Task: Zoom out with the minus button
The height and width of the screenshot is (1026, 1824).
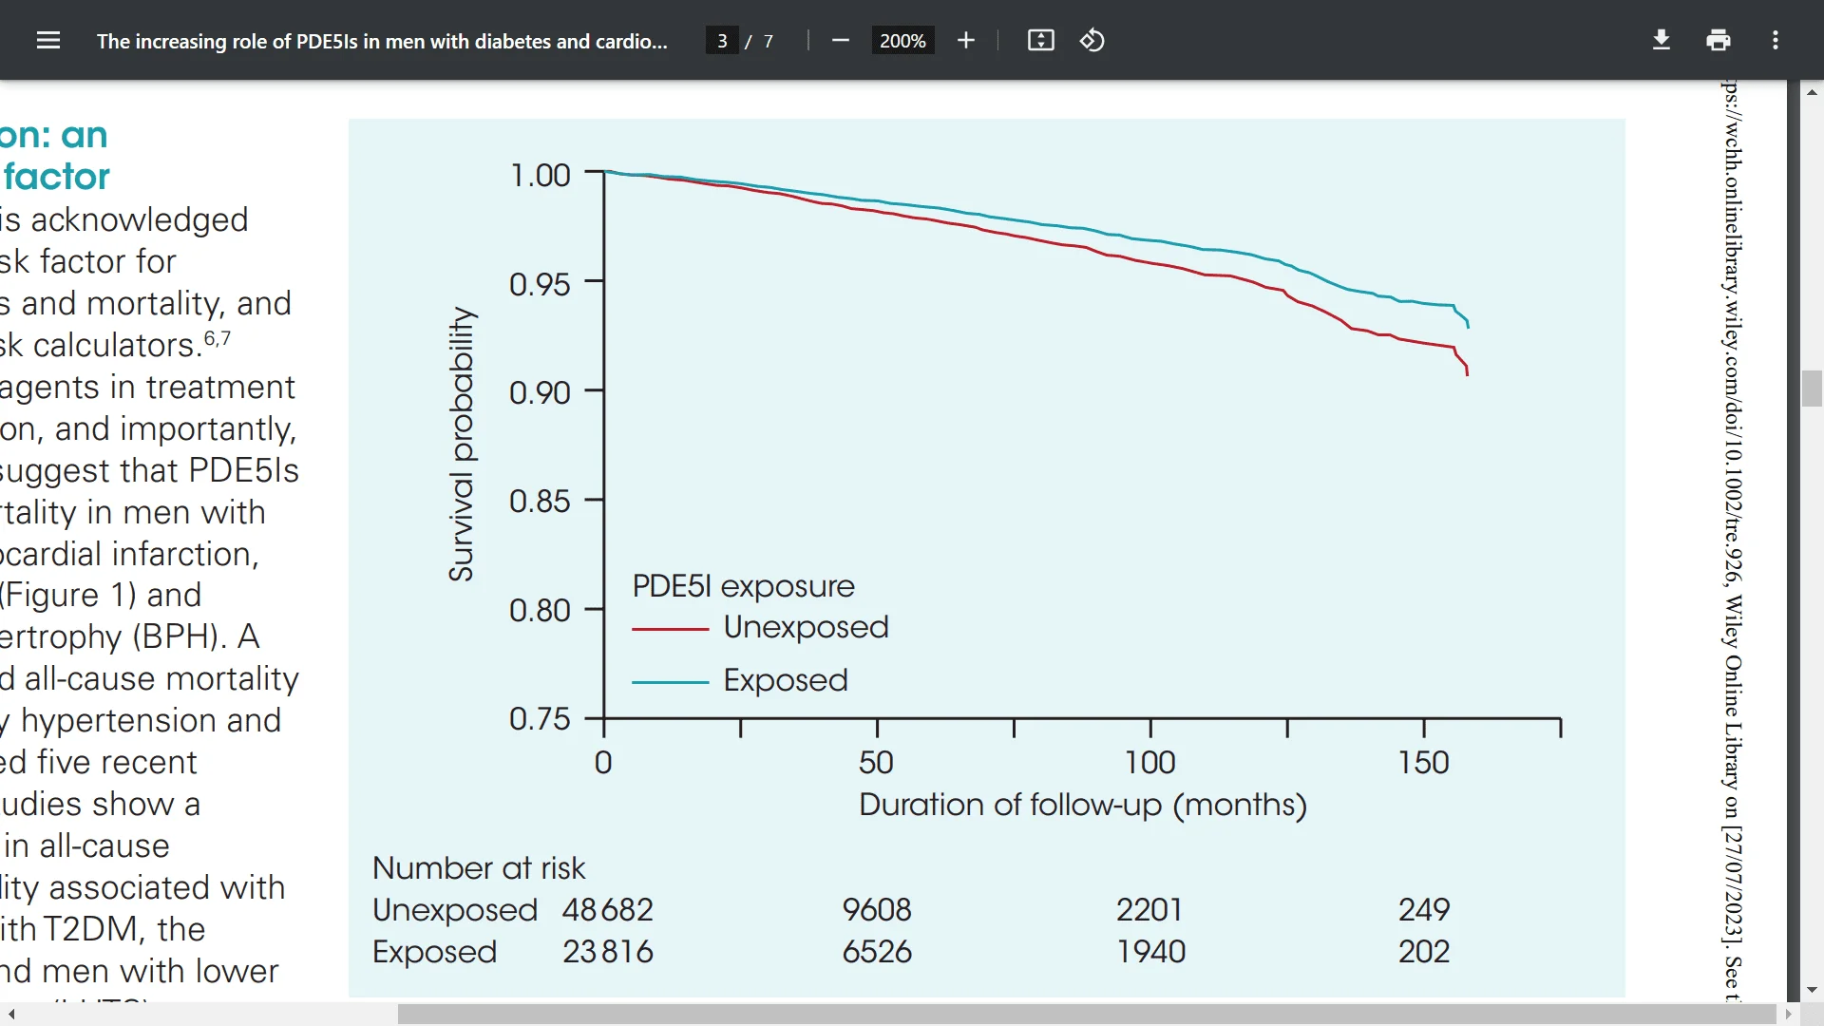Action: (840, 40)
